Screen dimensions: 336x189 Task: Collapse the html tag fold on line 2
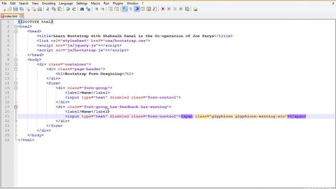point(16,27)
